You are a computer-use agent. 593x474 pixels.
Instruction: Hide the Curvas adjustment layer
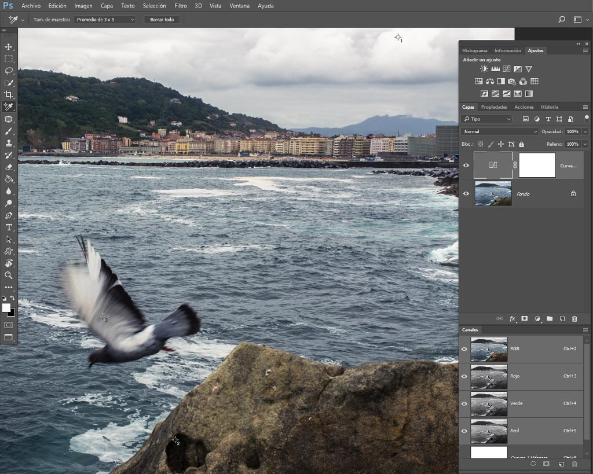click(466, 165)
